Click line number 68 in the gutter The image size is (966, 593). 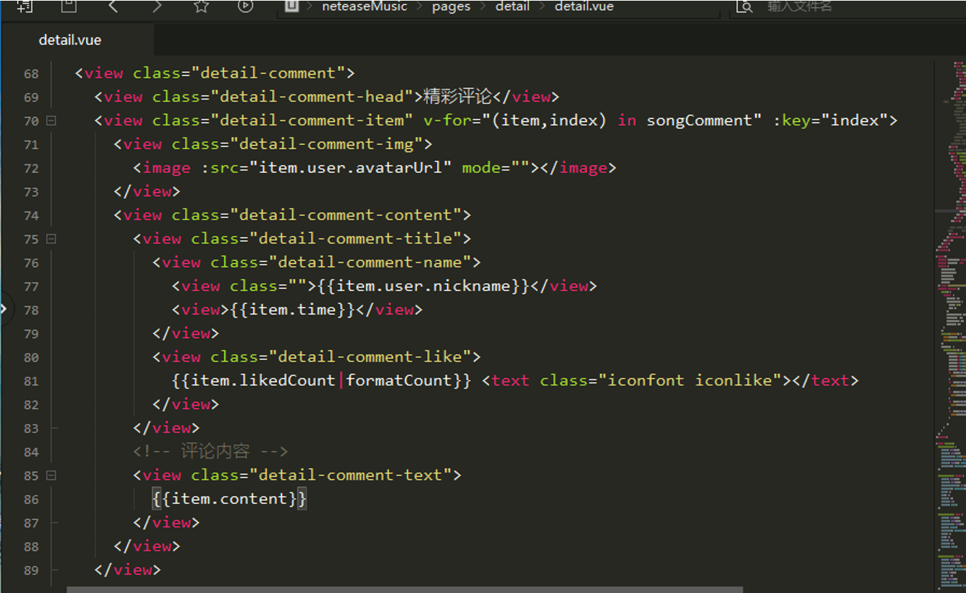[31, 74]
